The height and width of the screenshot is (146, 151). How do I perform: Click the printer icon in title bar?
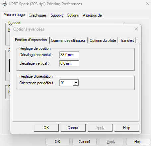4,4
